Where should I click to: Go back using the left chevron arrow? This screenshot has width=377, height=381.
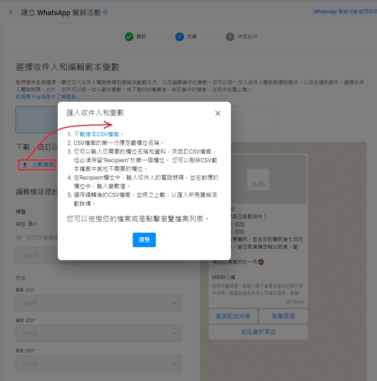point(11,12)
